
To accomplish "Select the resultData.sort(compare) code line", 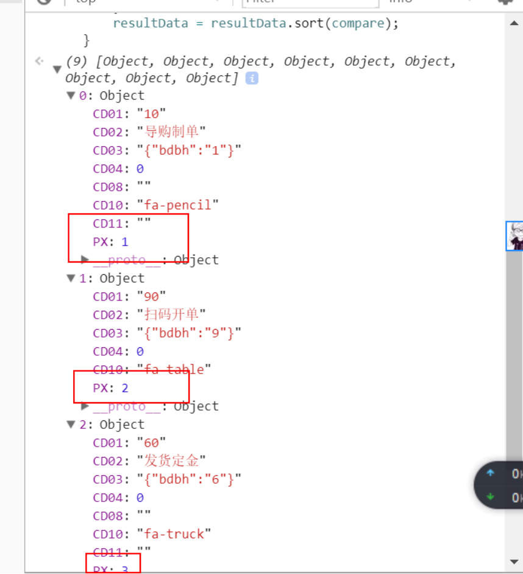I will (x=255, y=23).
